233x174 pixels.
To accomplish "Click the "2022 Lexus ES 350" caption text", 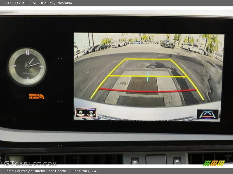I will [21, 3].
